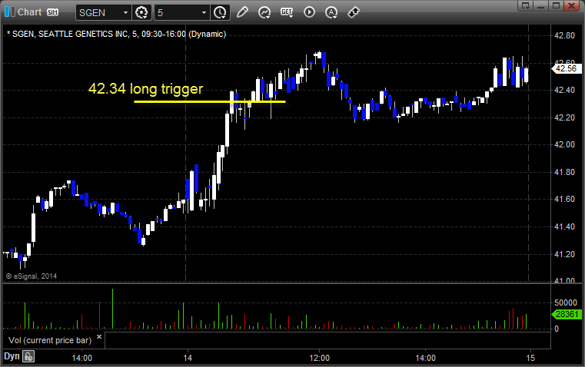
Task: Click the 42.56 current price marker
Action: click(566, 68)
